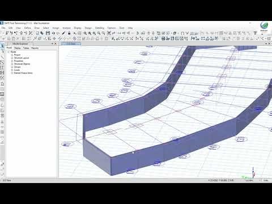
Task: Click the 3-D View label in status bar
Action: [7, 180]
